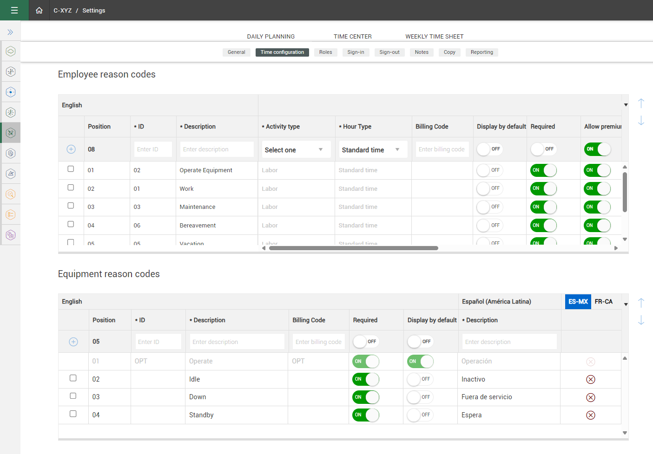Move employee reason code up with arrow

pyautogui.click(x=641, y=103)
